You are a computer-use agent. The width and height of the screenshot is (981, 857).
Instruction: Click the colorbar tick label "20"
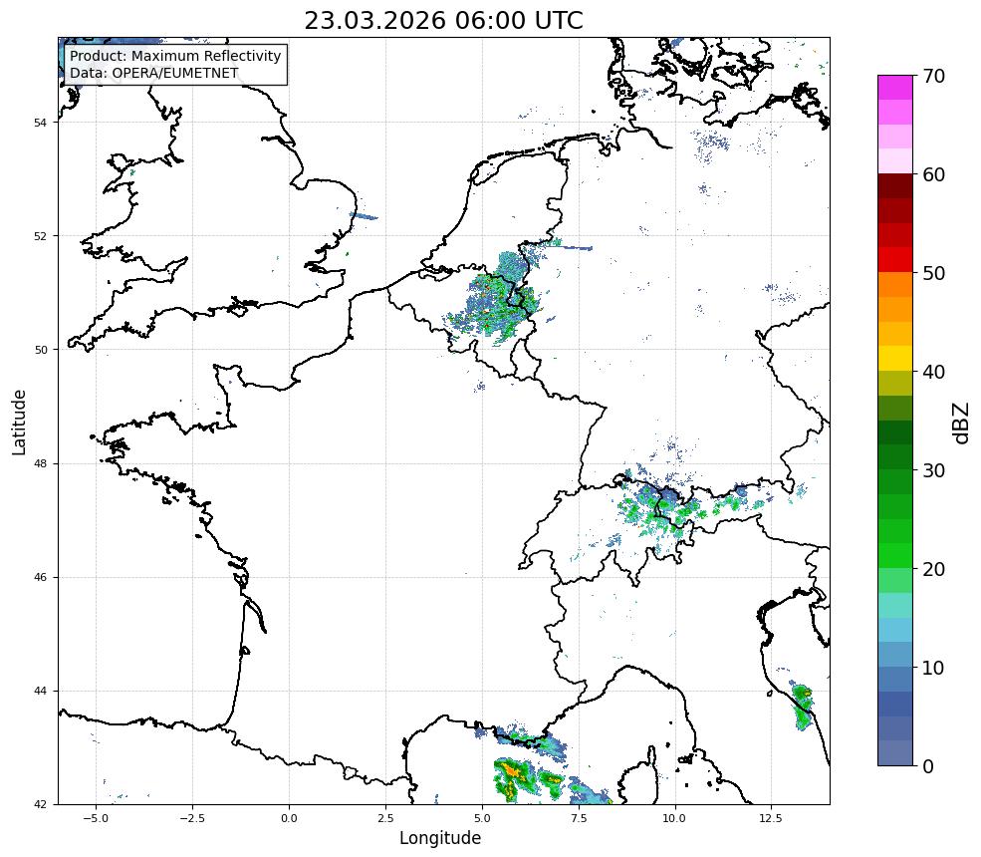(933, 570)
